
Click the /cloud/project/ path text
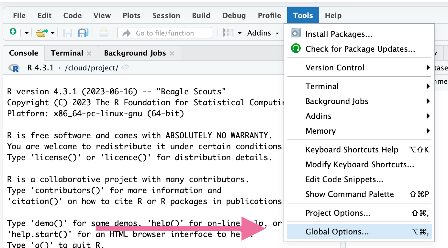pyautogui.click(x=92, y=68)
